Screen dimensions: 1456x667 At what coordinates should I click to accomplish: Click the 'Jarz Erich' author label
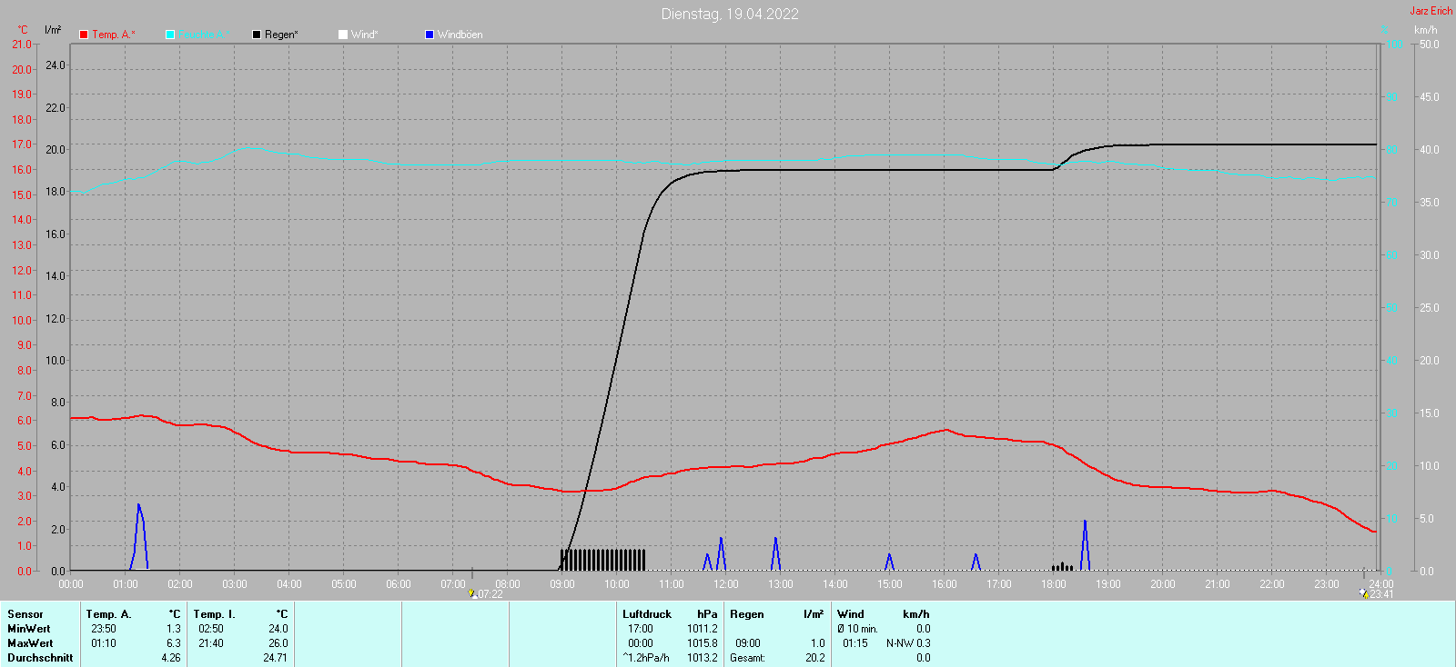click(x=1431, y=11)
